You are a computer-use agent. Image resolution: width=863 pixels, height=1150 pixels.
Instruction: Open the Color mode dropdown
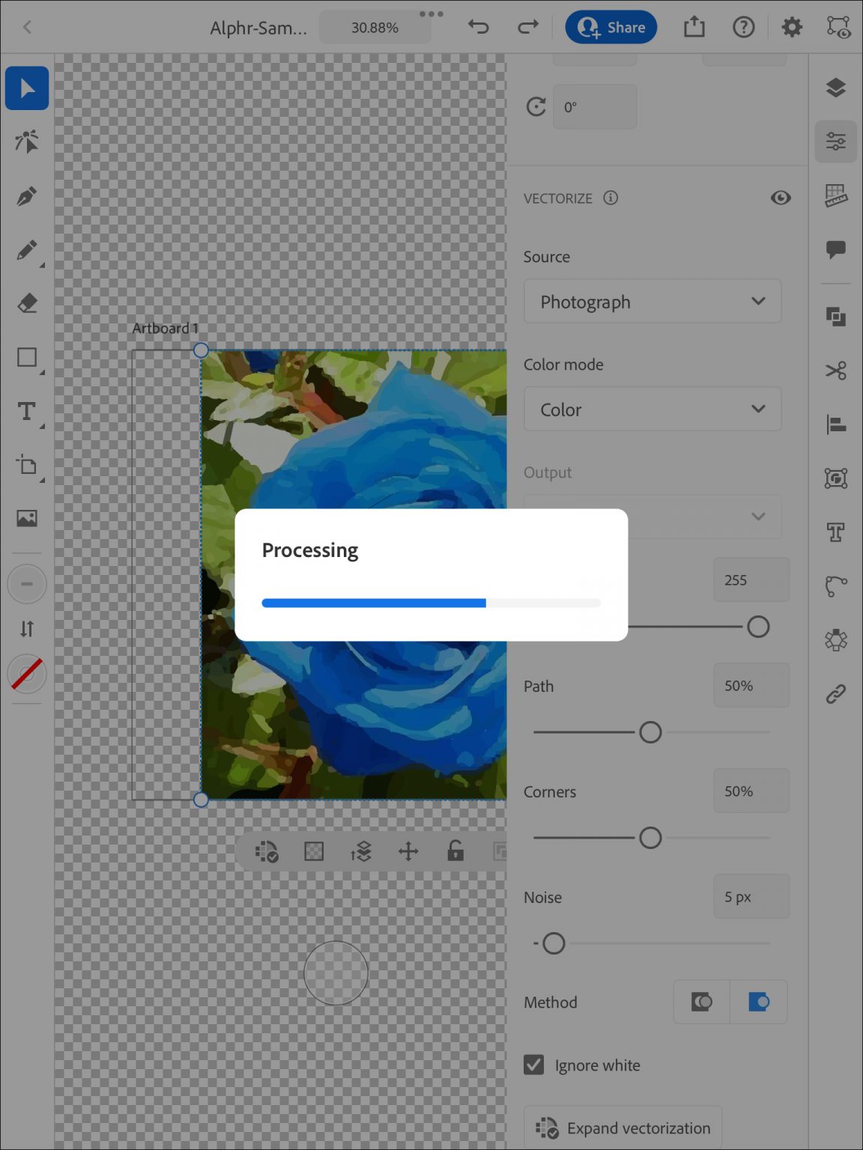coord(652,409)
